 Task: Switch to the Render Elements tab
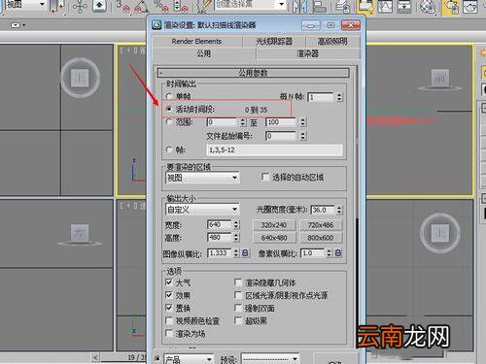tap(196, 42)
